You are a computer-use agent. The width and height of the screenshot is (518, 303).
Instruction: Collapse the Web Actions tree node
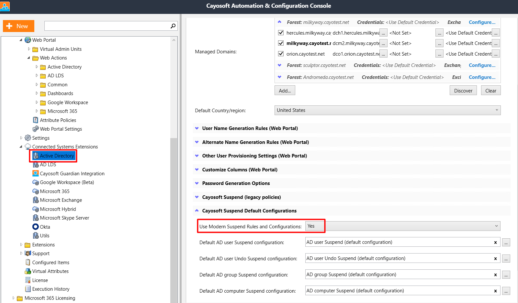(x=29, y=58)
